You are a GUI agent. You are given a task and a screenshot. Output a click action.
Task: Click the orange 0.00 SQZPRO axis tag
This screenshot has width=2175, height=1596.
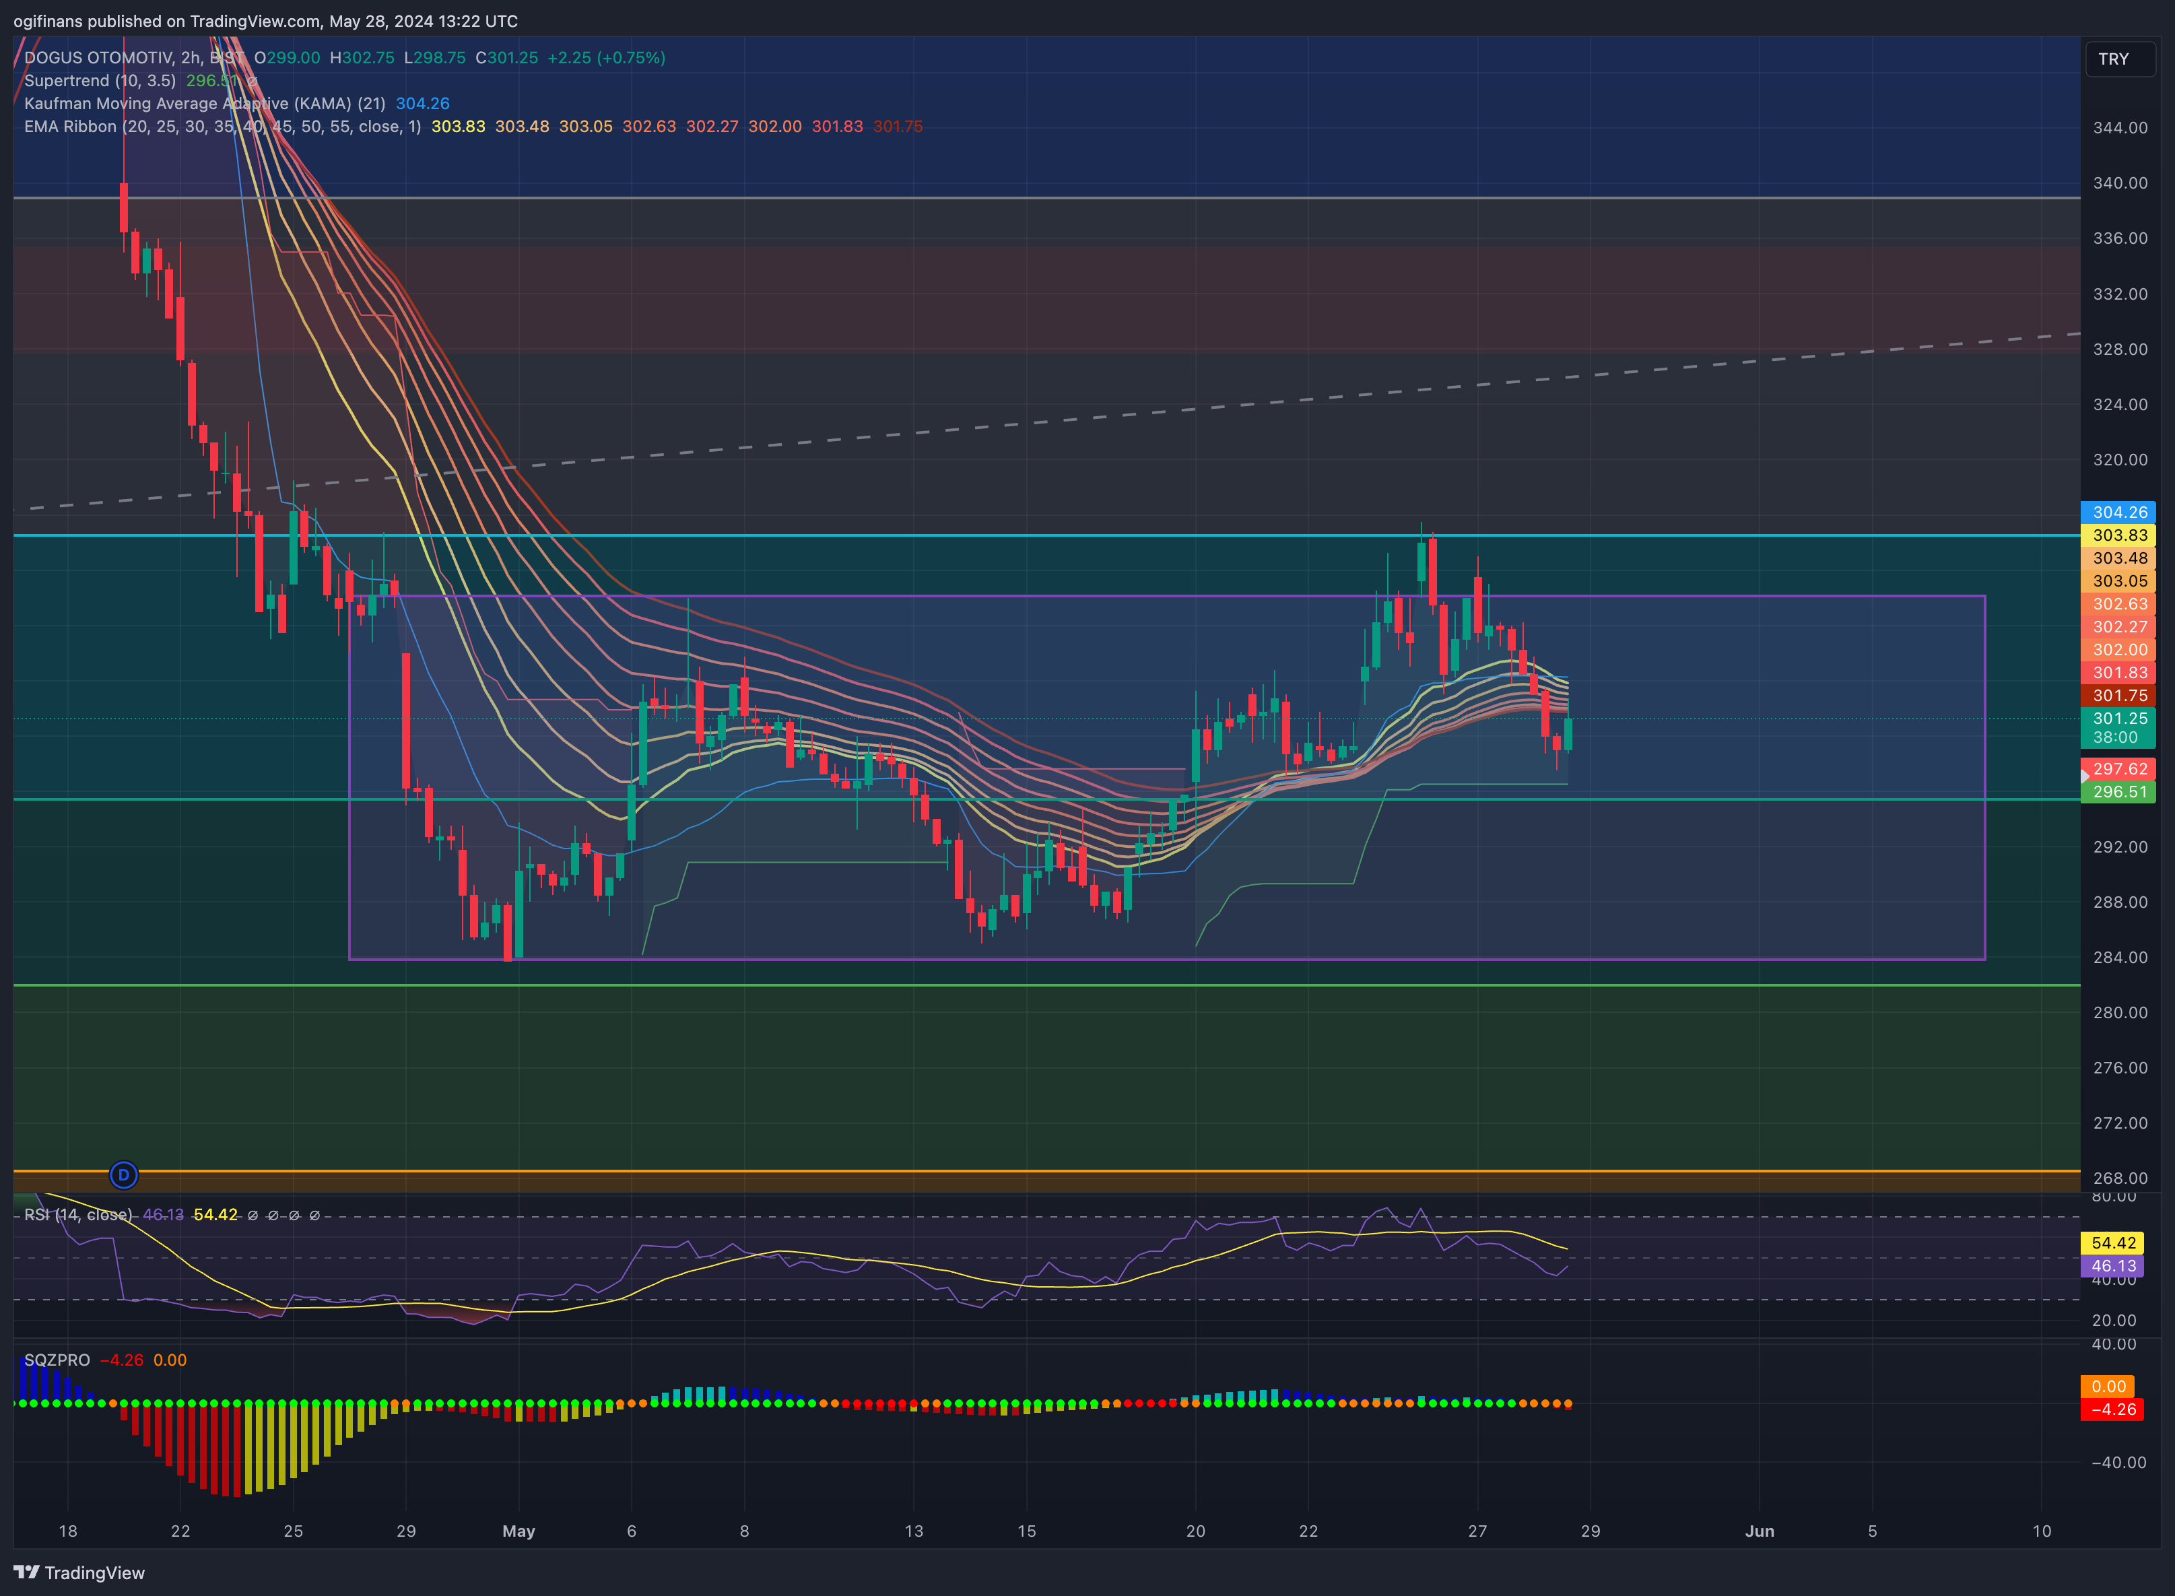tap(2108, 1387)
